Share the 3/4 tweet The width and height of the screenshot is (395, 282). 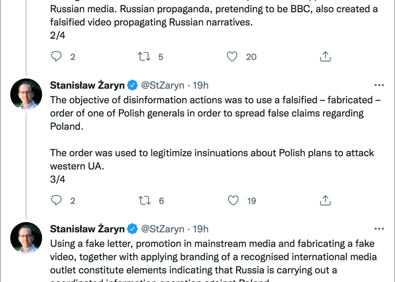pyautogui.click(x=325, y=200)
